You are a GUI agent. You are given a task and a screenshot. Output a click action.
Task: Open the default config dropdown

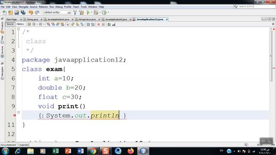(x=69, y=12)
